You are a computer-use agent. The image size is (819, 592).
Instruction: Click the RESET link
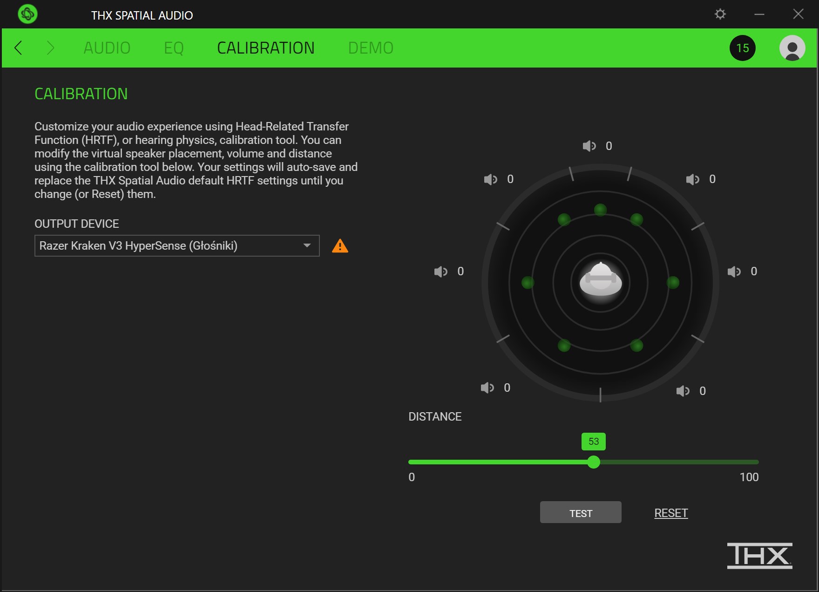[x=671, y=513]
